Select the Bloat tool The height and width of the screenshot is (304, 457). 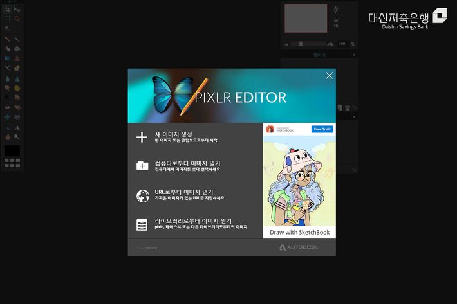coord(7,117)
